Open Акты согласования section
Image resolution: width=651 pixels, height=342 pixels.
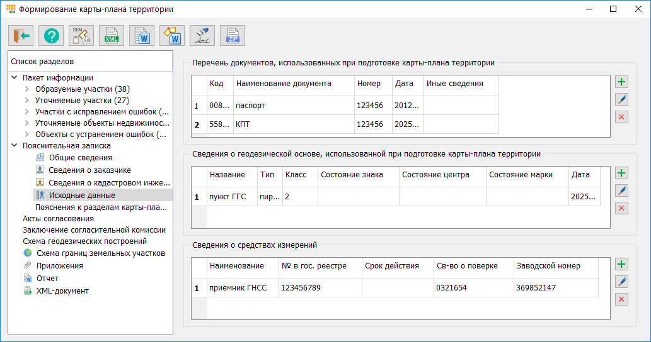(58, 219)
